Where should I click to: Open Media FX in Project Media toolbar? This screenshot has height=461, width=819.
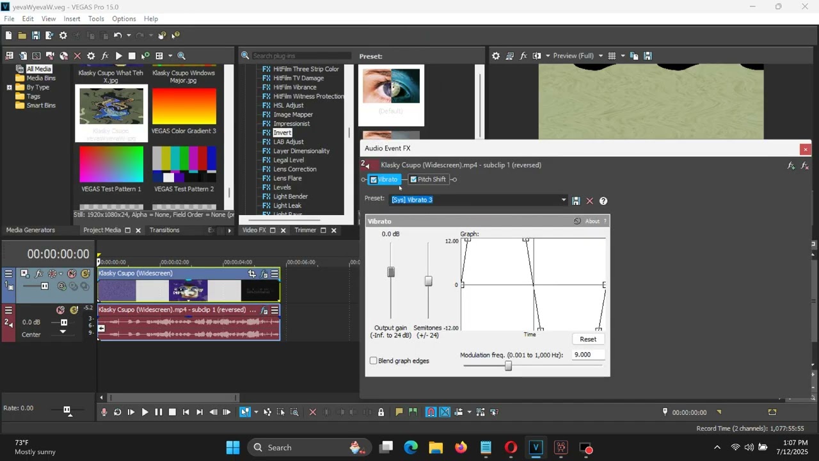[x=105, y=56]
